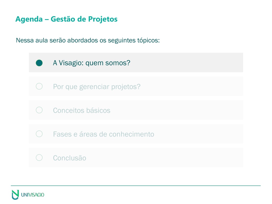
Task: Click the Univisagio U-shaped logo icon
Action: (x=15, y=195)
